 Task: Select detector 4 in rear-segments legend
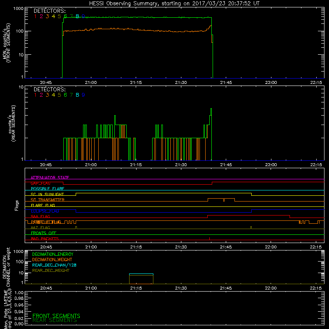point(53,95)
